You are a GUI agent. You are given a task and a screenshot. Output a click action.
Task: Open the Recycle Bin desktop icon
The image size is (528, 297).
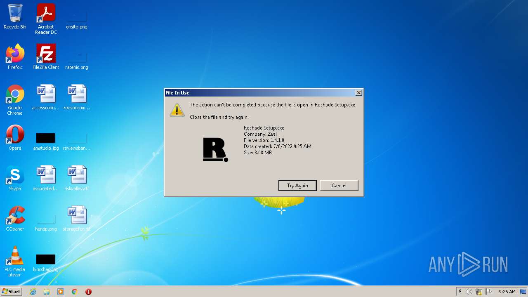click(x=15, y=17)
